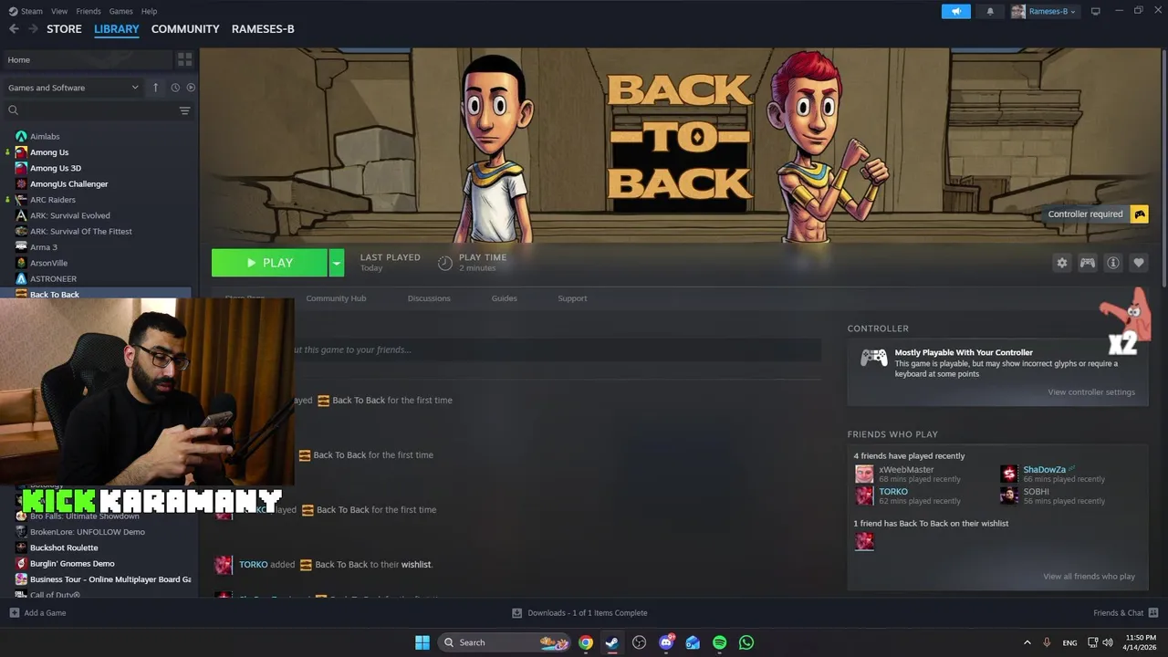
Task: Click the Home library button
Action: point(88,59)
